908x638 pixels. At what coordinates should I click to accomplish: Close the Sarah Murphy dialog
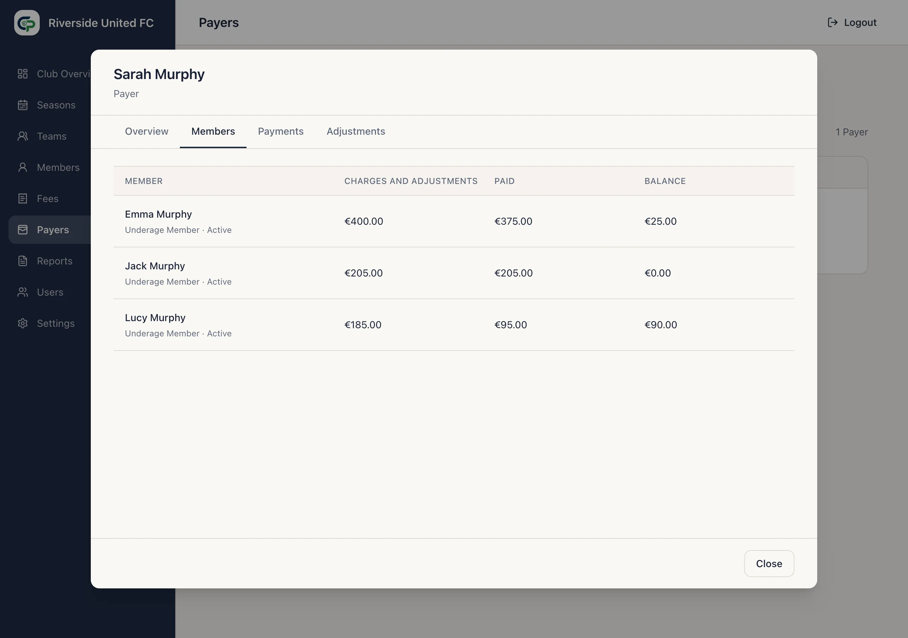[x=769, y=564]
